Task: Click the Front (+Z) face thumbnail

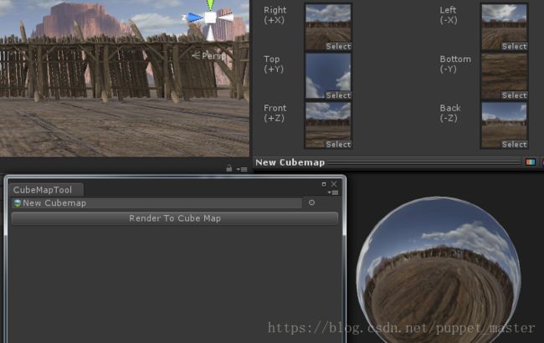Action: click(x=328, y=125)
